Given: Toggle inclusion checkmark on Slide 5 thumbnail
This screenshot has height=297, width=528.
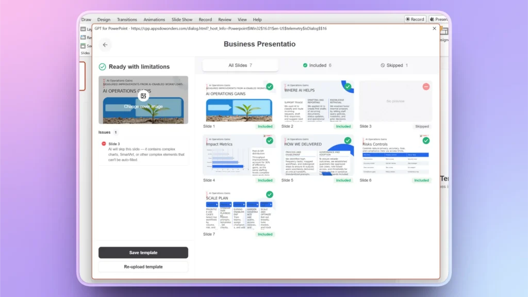Looking at the screenshot, I should 348,140.
